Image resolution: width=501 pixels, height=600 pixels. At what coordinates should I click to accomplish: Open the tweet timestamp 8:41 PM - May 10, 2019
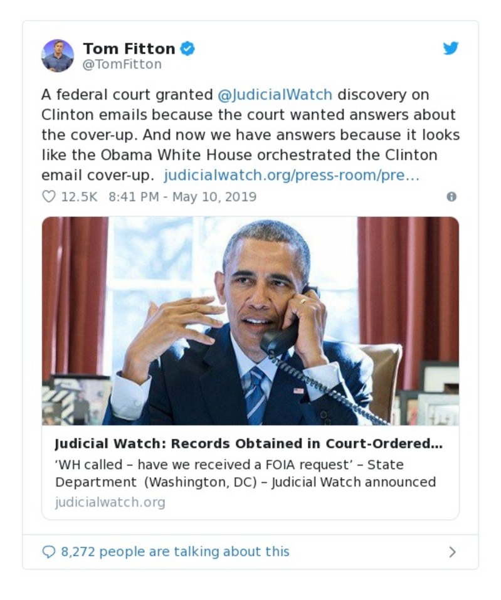(x=182, y=197)
